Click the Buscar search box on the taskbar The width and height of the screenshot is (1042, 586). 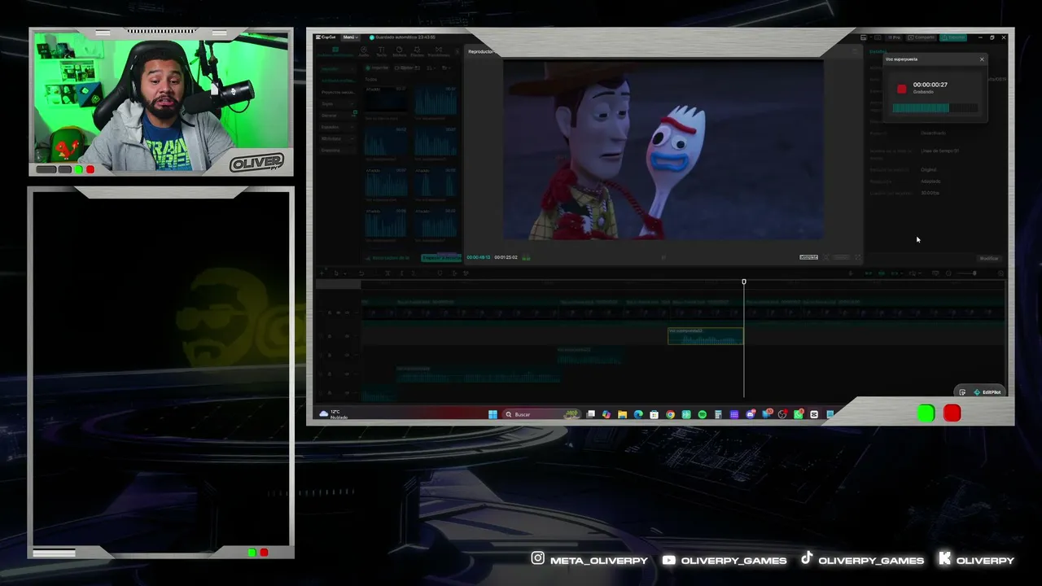coord(541,414)
